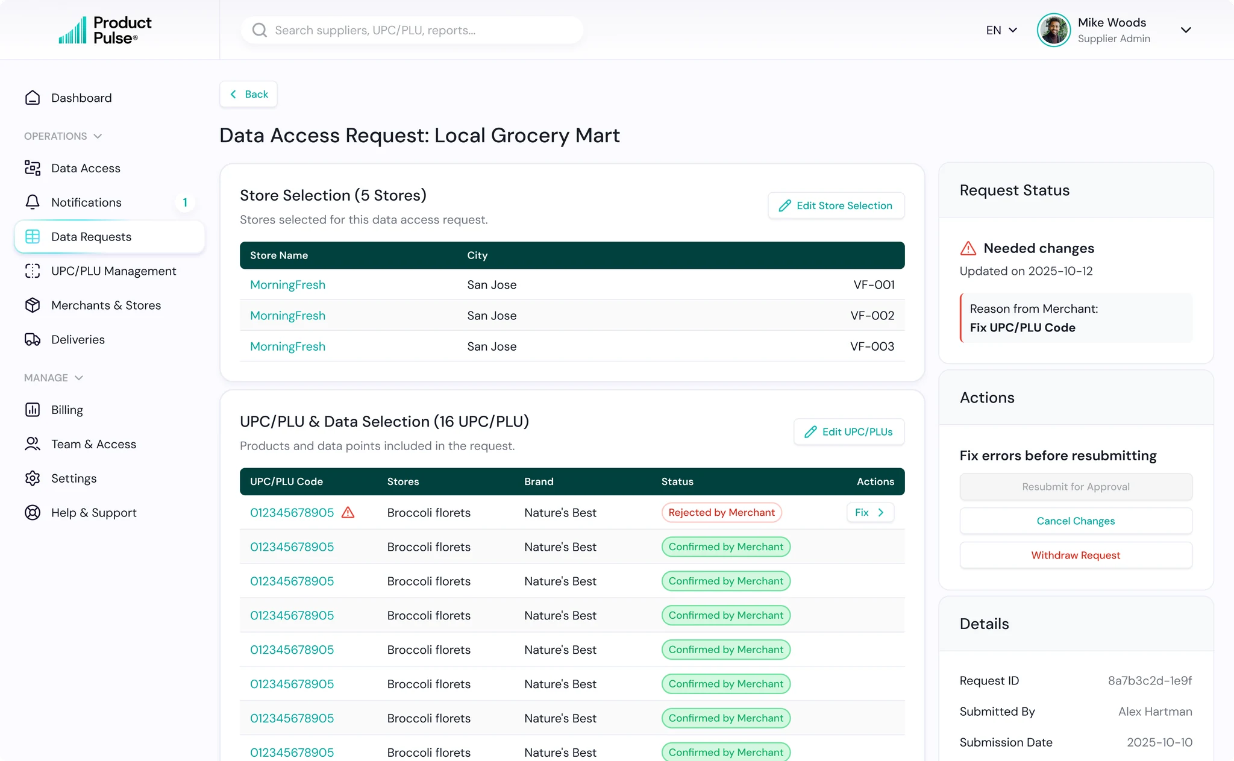Click the Needed changes alert icon
The image size is (1234, 761).
coord(968,248)
